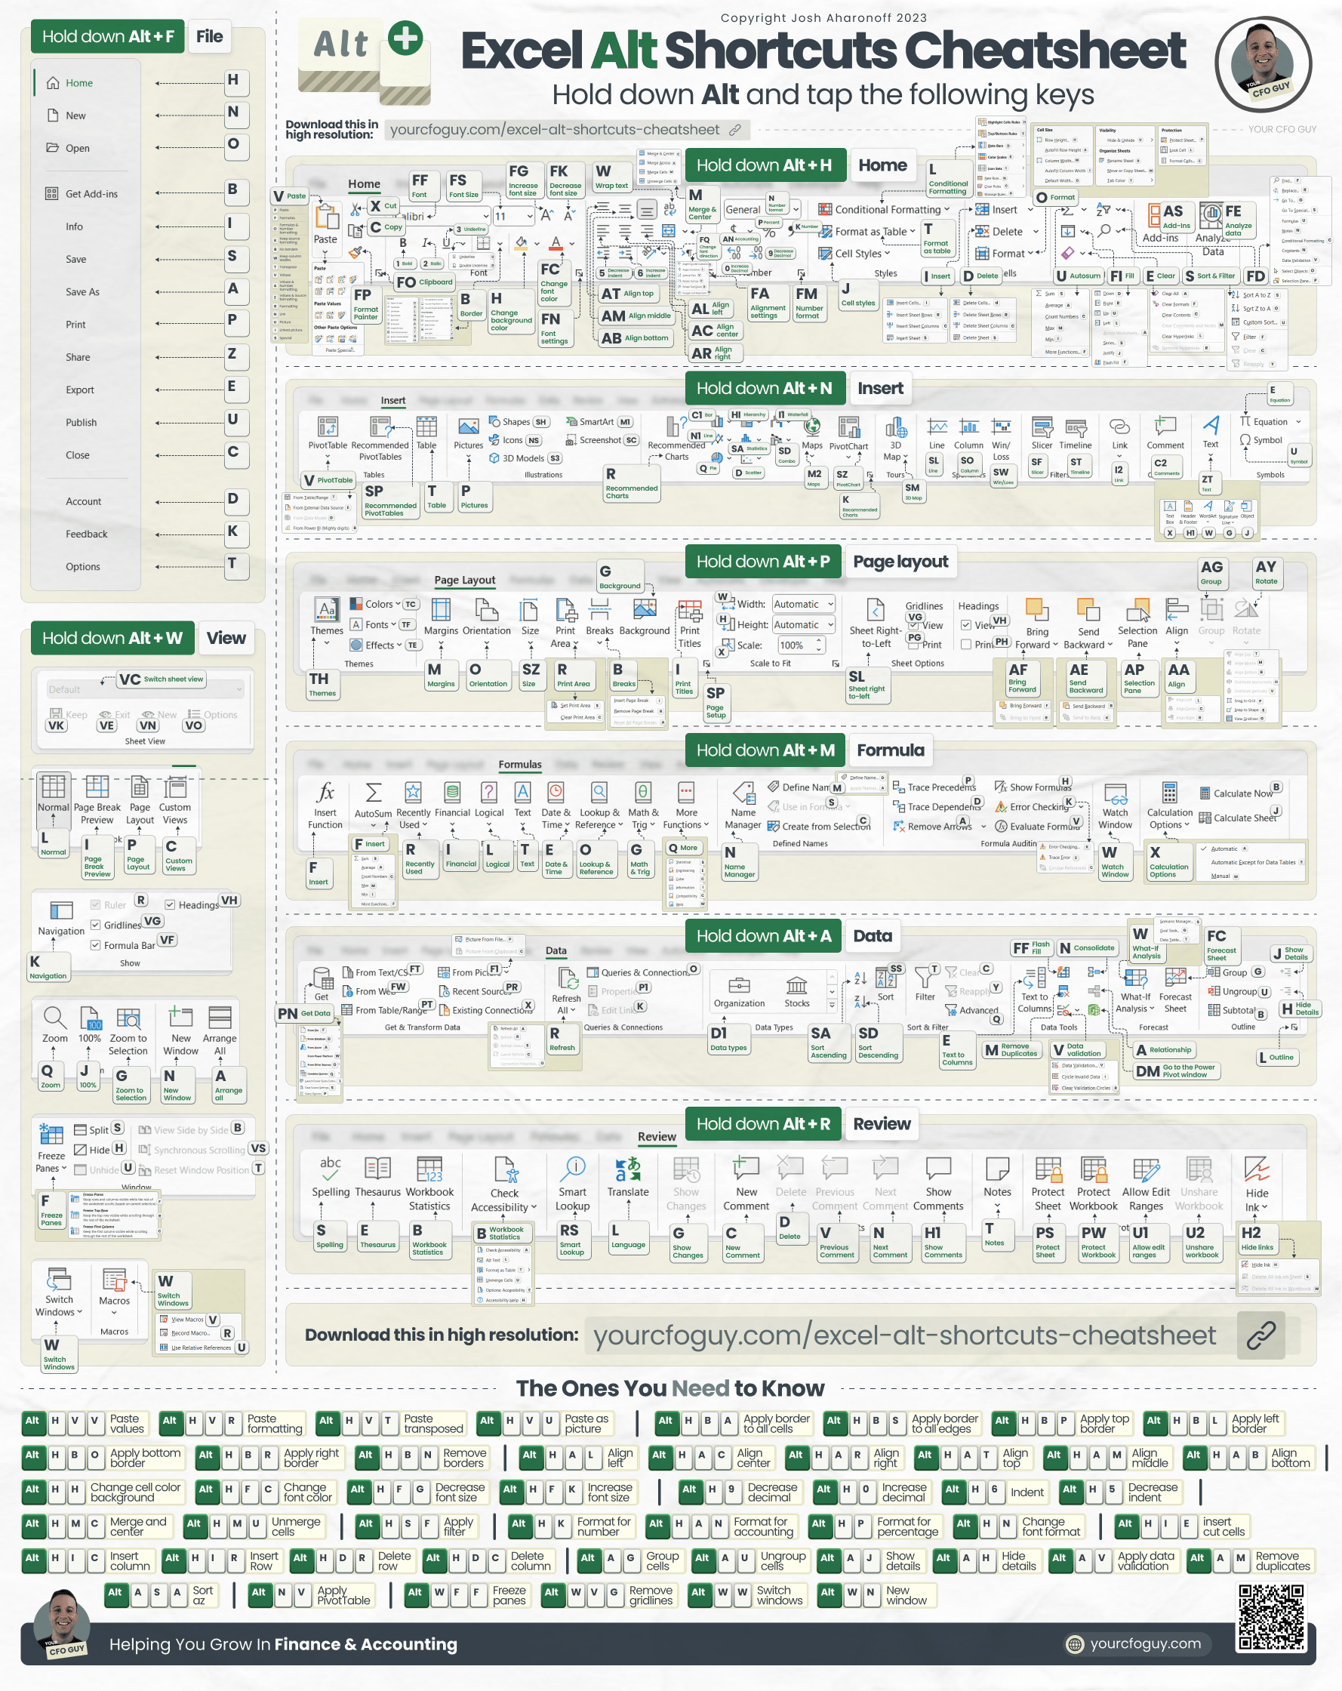Toggle the Formula Bar checkbox
The image size is (1342, 1691).
coord(95,945)
